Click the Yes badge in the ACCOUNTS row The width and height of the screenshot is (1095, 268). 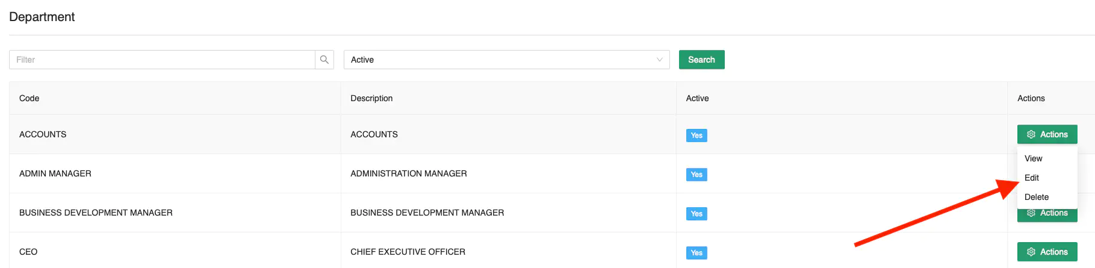(x=696, y=136)
